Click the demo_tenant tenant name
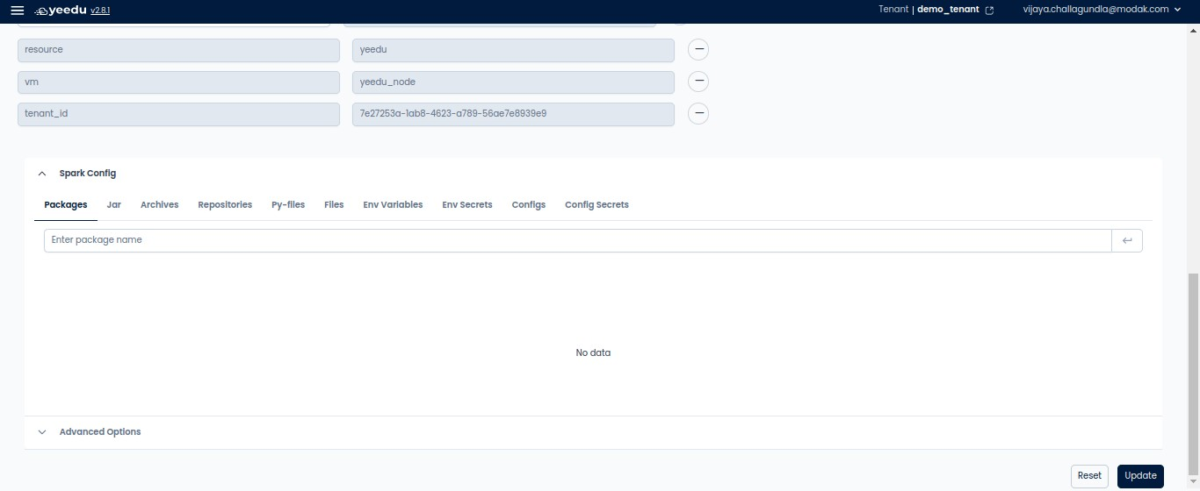The height and width of the screenshot is (491, 1200). click(948, 10)
